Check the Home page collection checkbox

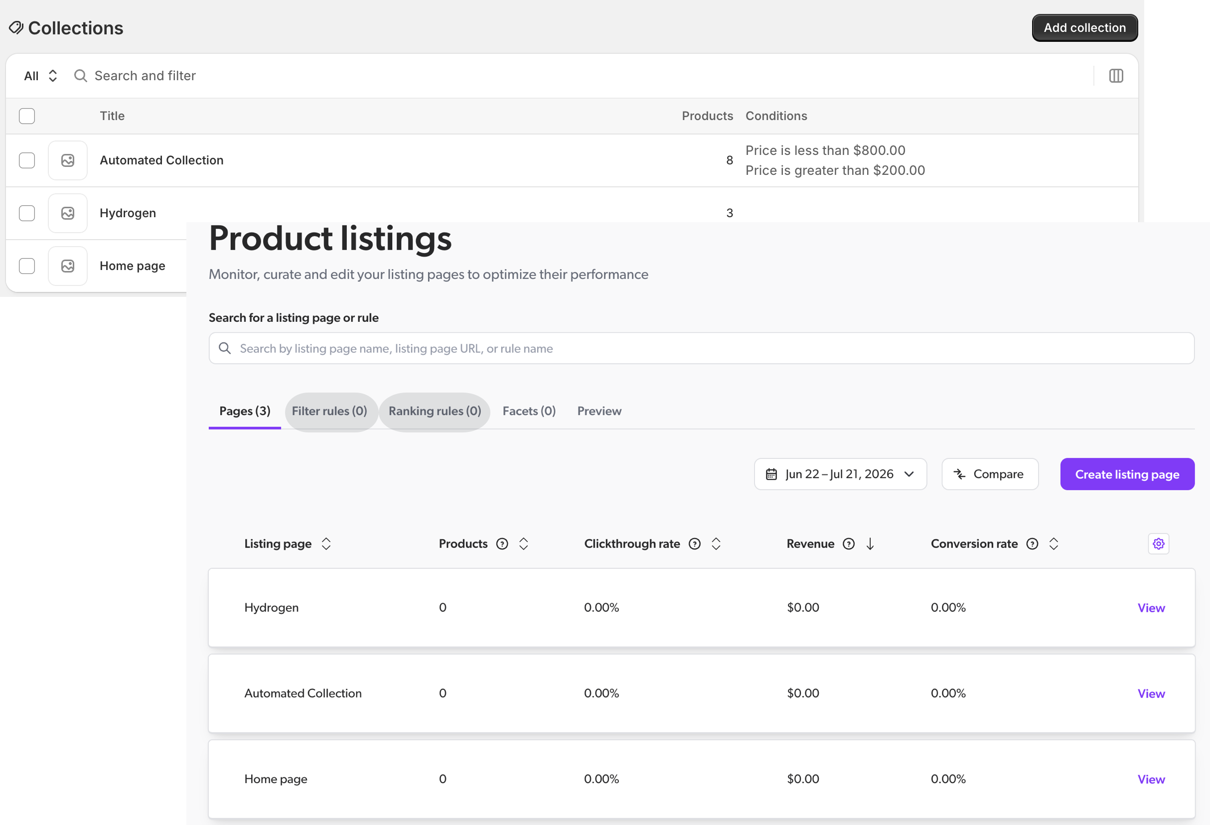(26, 266)
